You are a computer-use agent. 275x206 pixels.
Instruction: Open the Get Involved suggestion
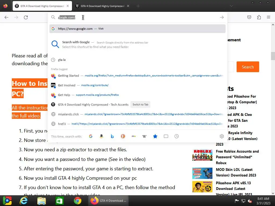[x=137, y=85]
